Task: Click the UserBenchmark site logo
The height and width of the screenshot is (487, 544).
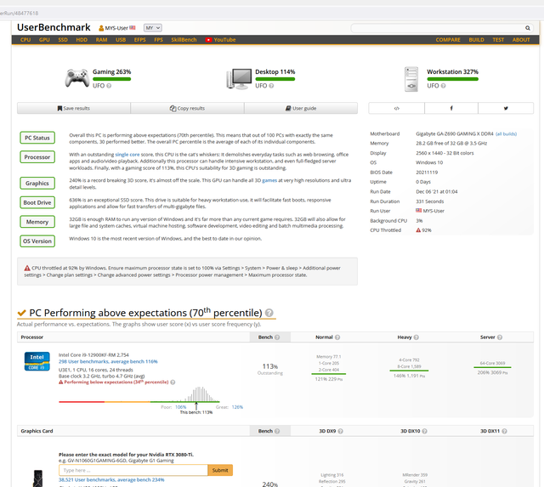Action: click(54, 27)
